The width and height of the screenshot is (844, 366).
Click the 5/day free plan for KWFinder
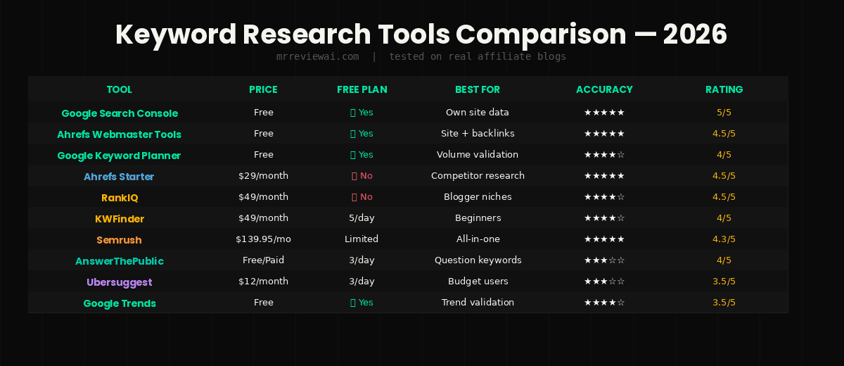coord(362,218)
